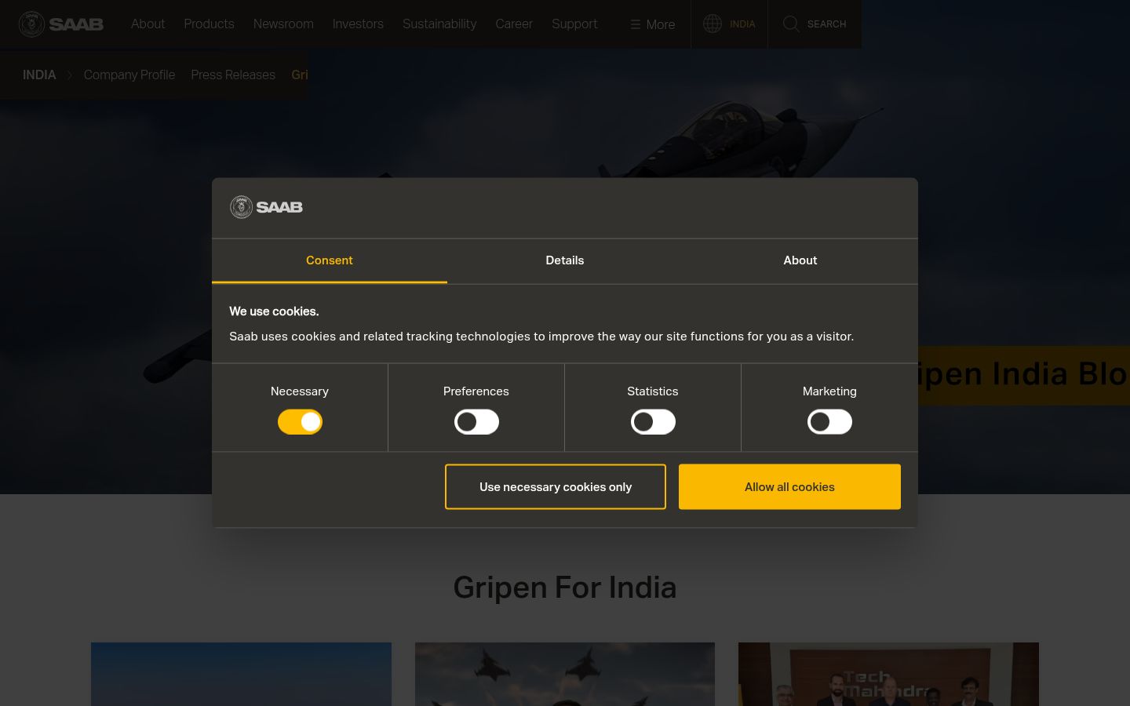
Task: Click the 'We use cookies.' heading
Action: point(274,311)
